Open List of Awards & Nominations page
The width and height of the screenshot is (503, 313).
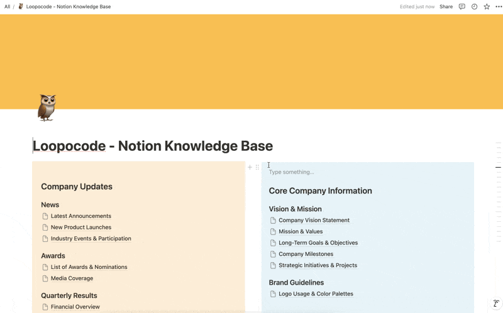(89, 267)
